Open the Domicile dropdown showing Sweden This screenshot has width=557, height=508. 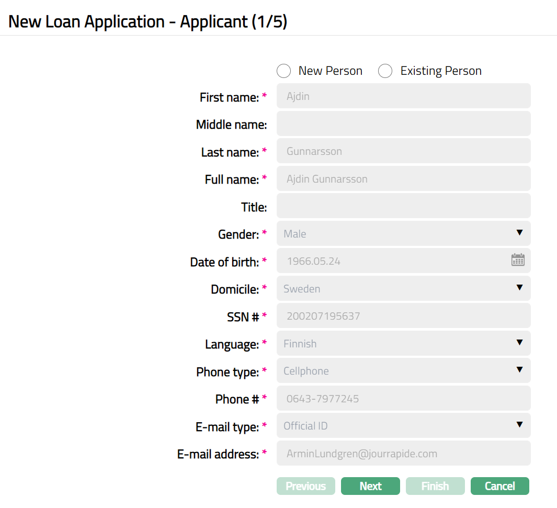coord(403,288)
